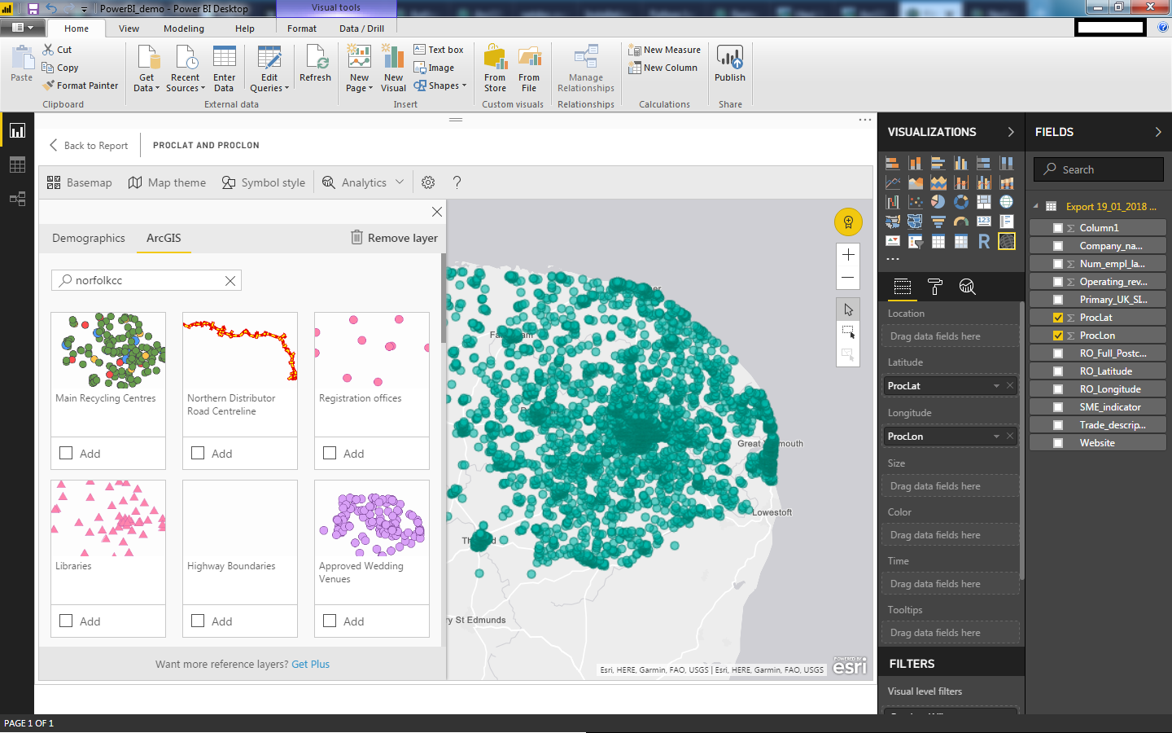Open the Map theme tool
1172x733 pixels.
(x=168, y=182)
